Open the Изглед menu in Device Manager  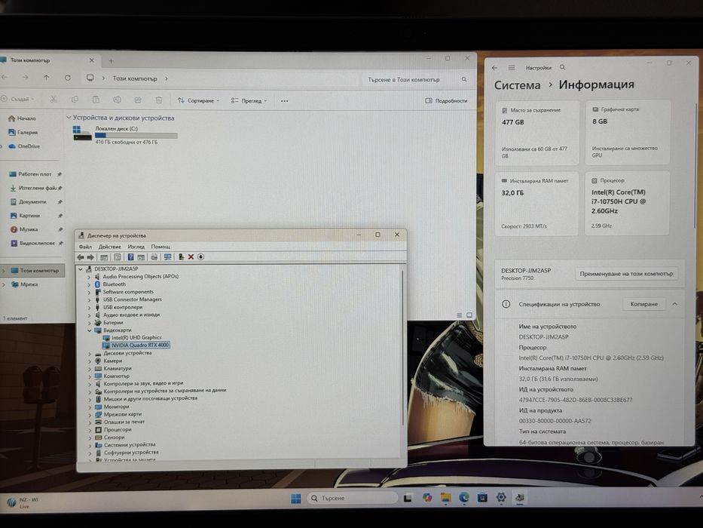click(x=136, y=247)
